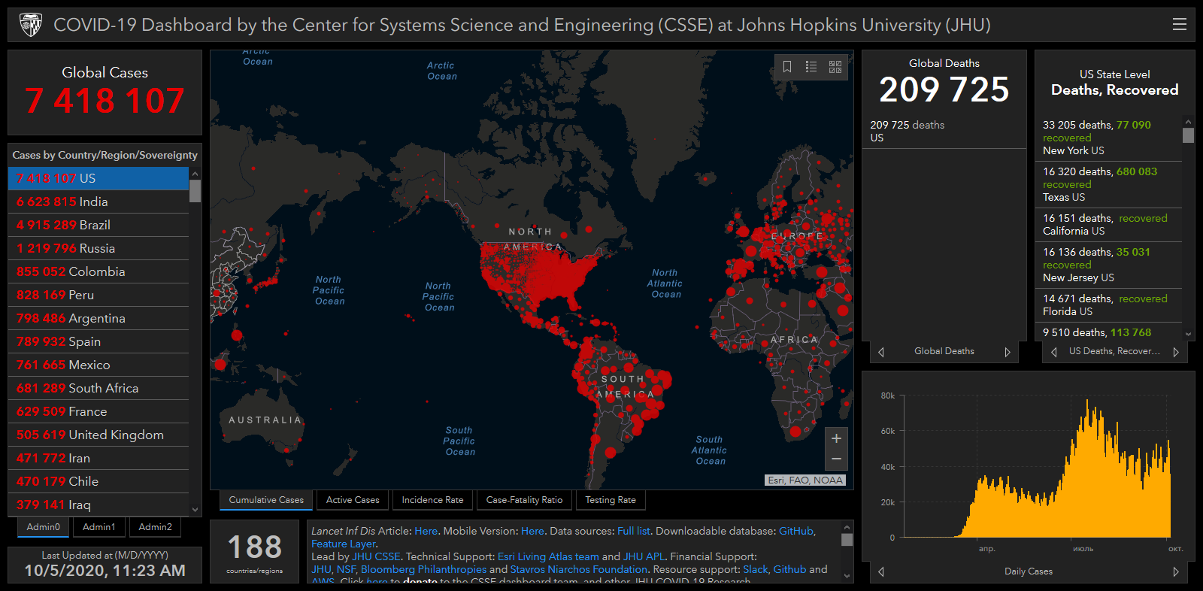
Task: Go to next Global Deaths panel
Action: coord(1008,352)
